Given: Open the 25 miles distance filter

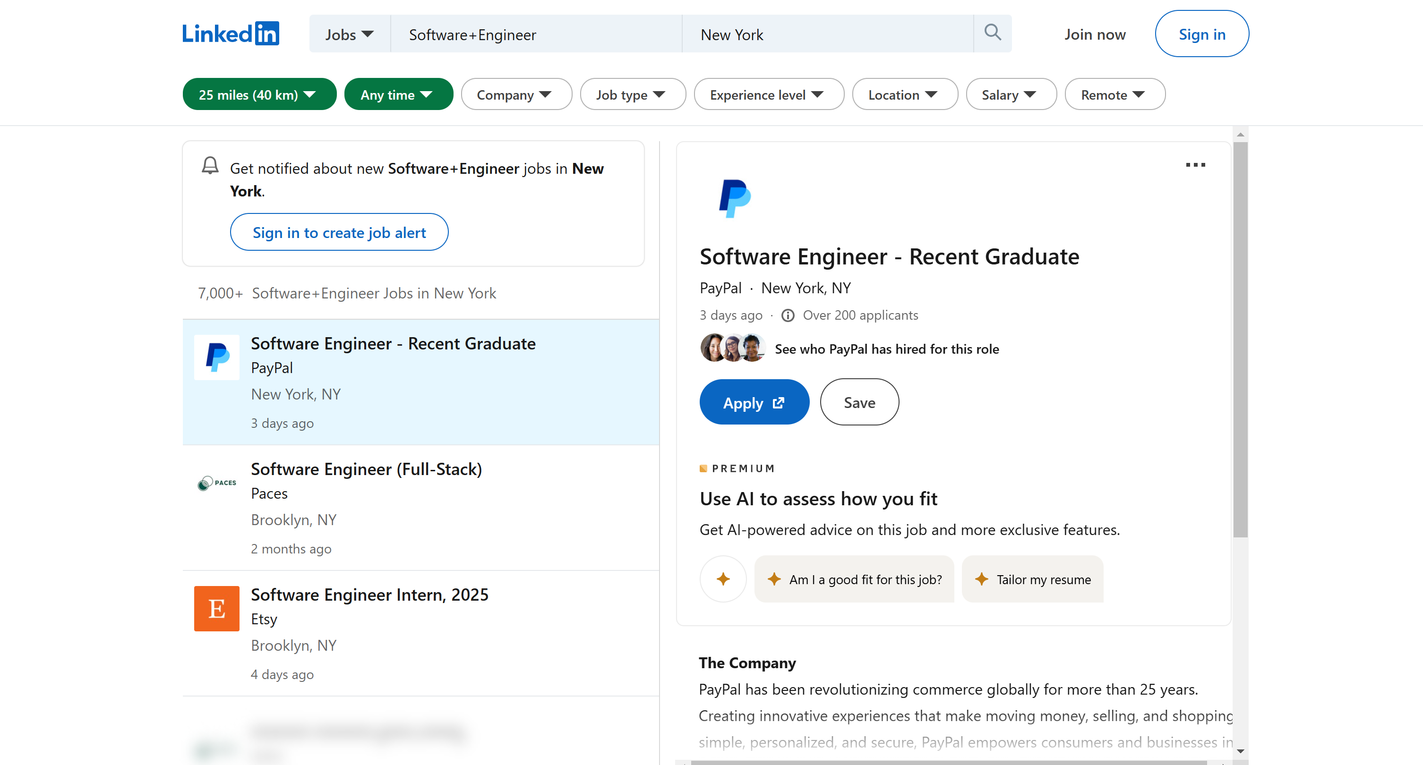Looking at the screenshot, I should click(259, 94).
